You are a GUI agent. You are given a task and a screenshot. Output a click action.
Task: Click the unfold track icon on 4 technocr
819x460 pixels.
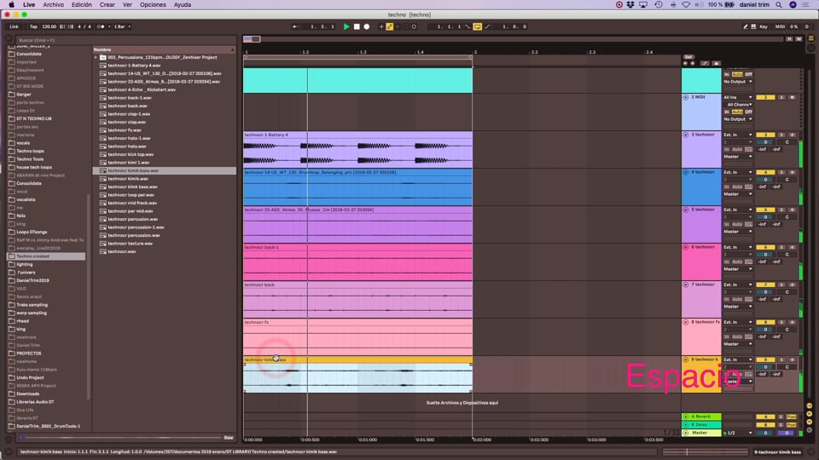(686, 172)
